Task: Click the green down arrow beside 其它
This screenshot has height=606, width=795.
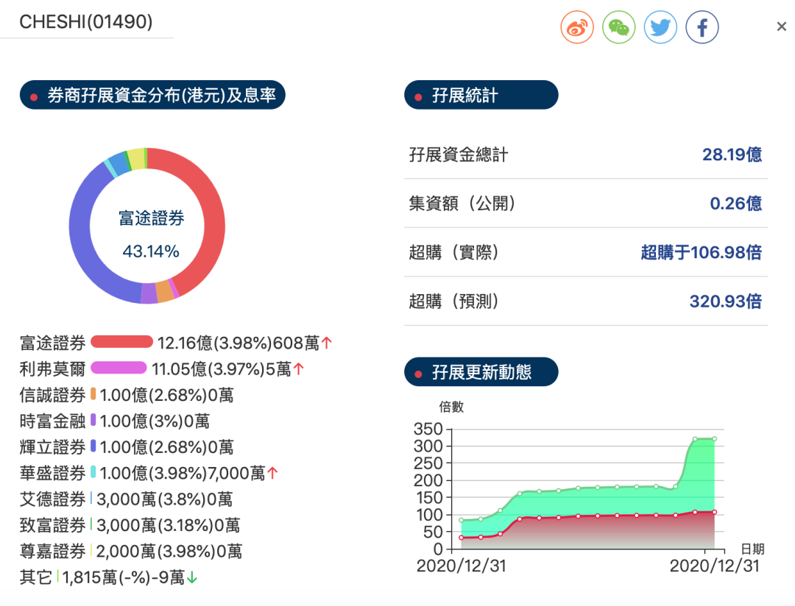Action: [x=192, y=578]
